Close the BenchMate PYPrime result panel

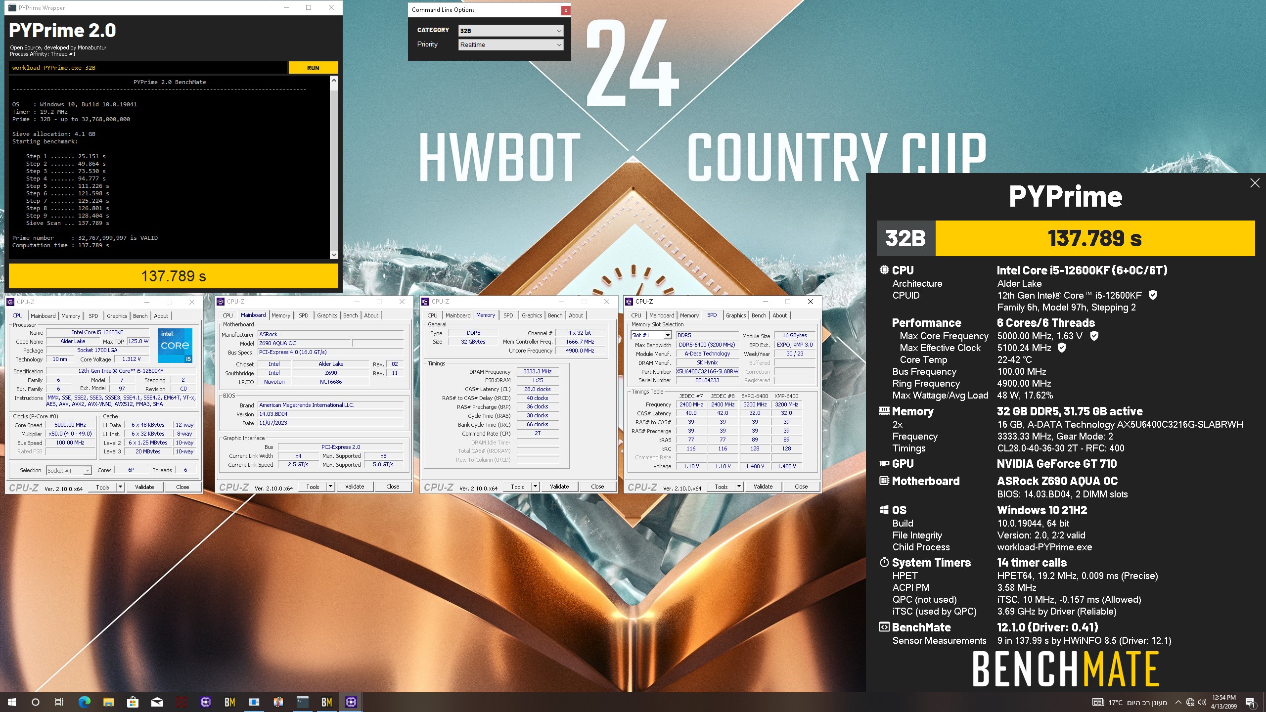click(1255, 183)
